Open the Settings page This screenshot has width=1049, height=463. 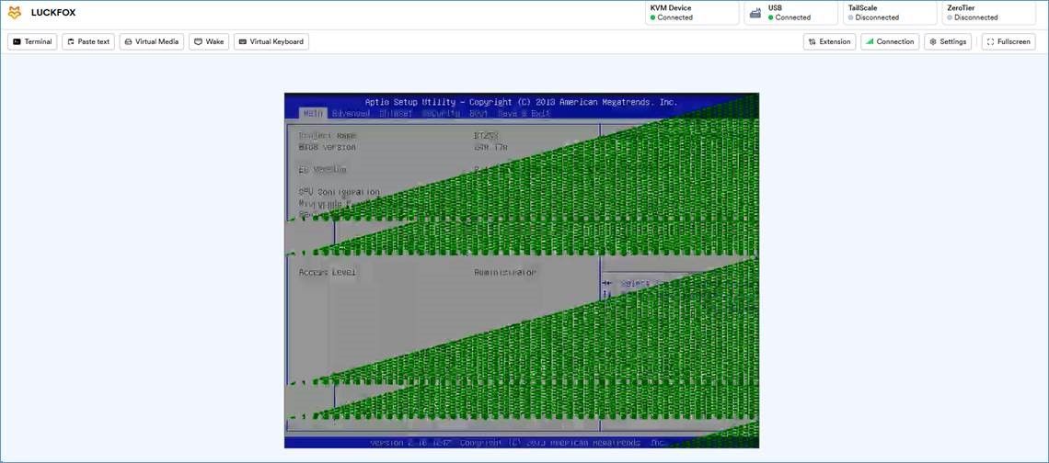pos(948,41)
